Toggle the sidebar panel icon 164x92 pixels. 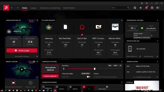coord(158,8)
